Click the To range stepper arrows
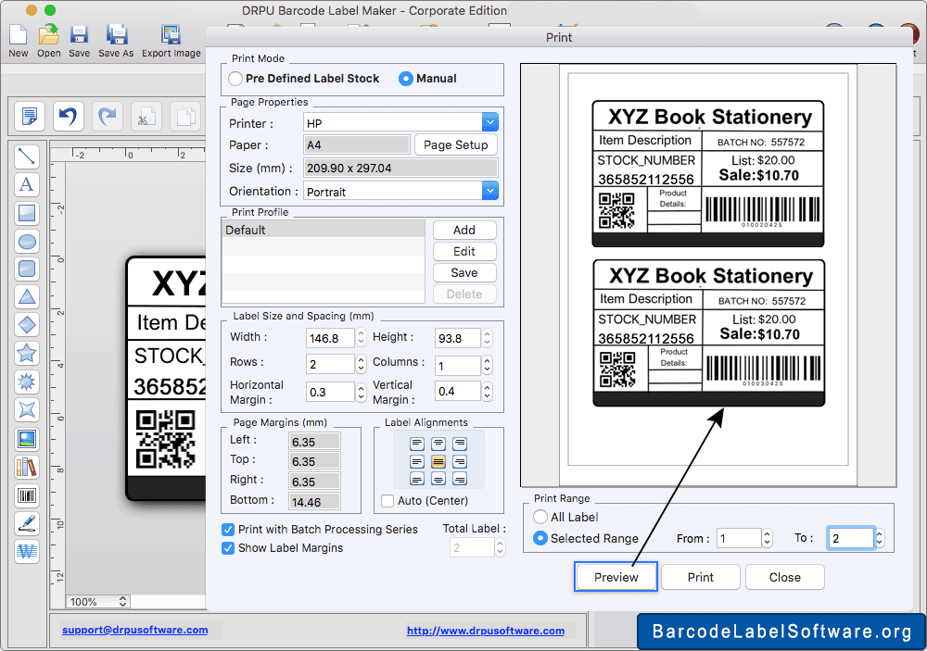Image resolution: width=927 pixels, height=651 pixels. click(x=880, y=538)
